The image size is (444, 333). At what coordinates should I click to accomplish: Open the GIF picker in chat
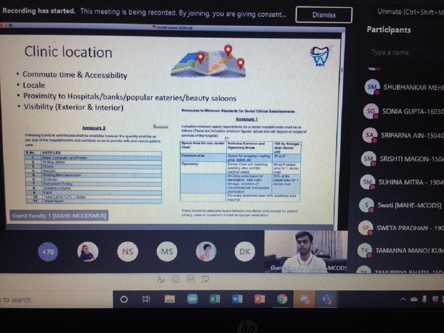click(x=191, y=279)
